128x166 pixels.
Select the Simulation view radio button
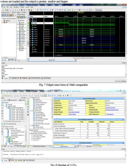(x=18, y=100)
